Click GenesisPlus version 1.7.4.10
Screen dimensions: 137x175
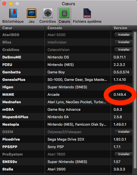tap(120, 80)
